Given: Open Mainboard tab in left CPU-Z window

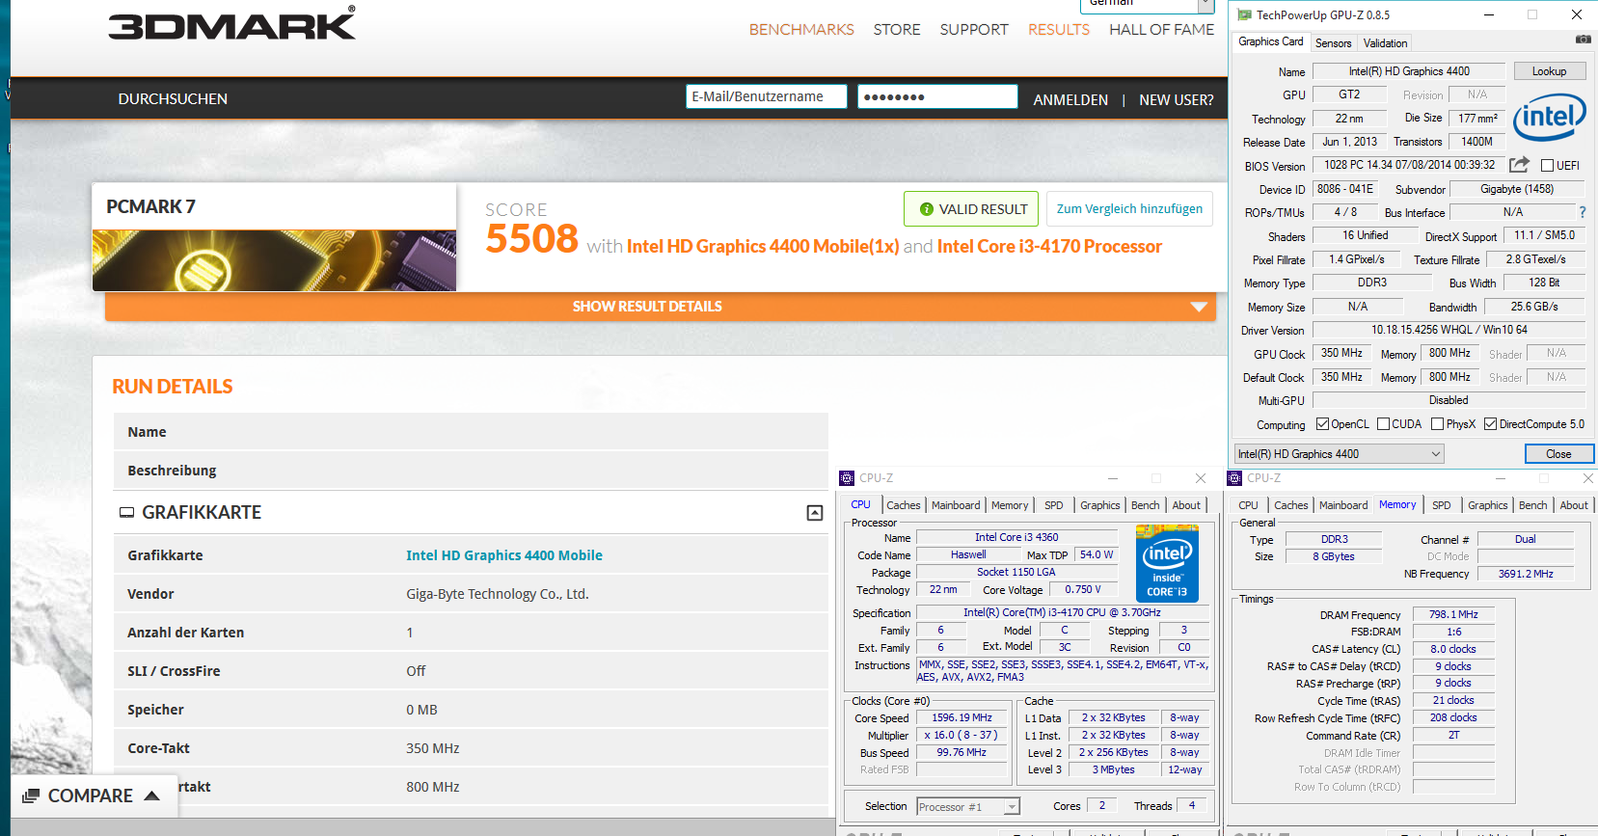Looking at the screenshot, I should [956, 505].
